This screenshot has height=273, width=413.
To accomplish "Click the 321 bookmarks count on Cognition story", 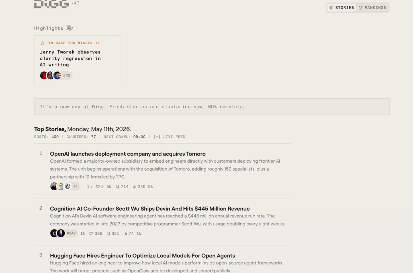I will 115,233.
